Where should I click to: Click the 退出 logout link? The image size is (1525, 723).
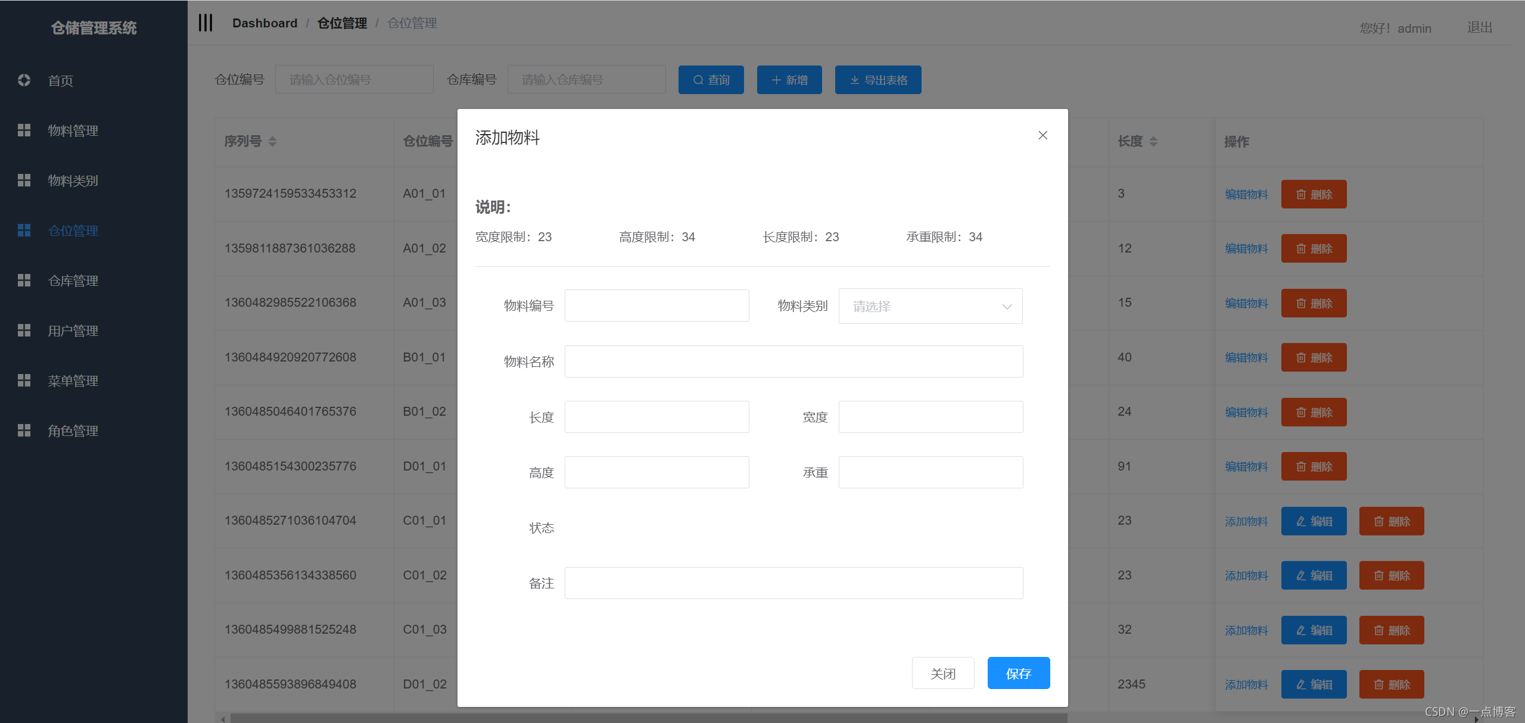[1480, 27]
